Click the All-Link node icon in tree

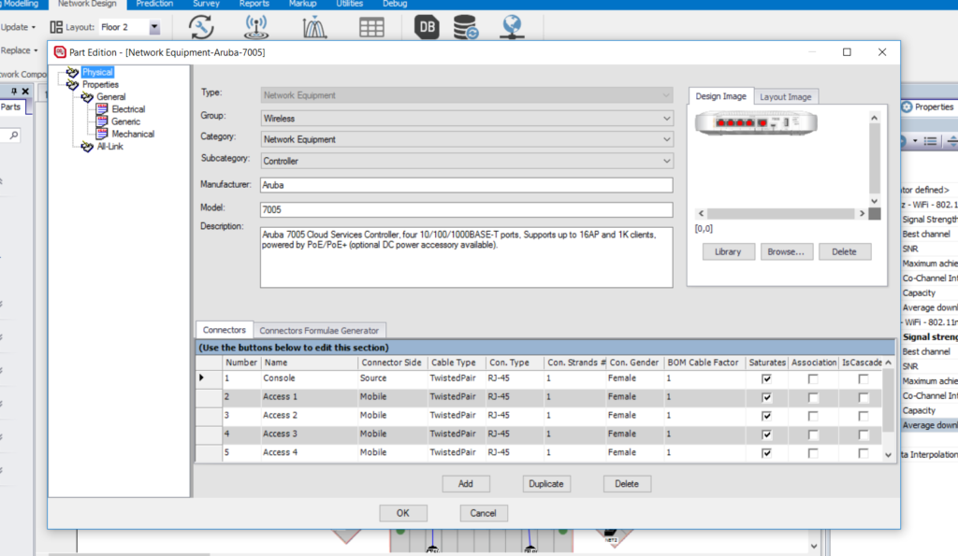87,147
